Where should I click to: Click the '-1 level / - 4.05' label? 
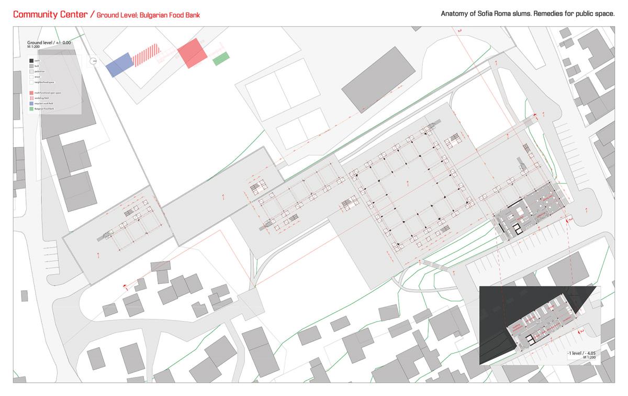point(581,354)
